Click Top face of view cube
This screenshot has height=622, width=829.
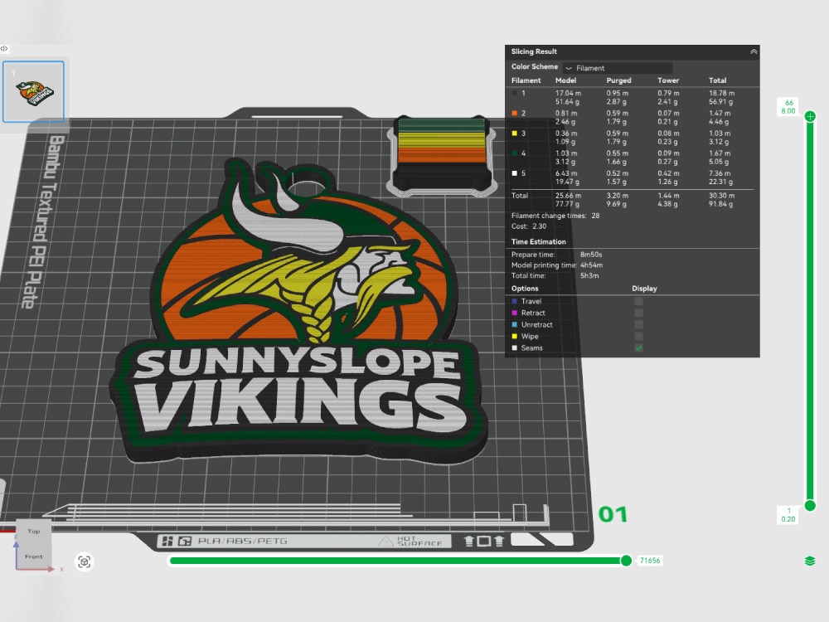[34, 532]
